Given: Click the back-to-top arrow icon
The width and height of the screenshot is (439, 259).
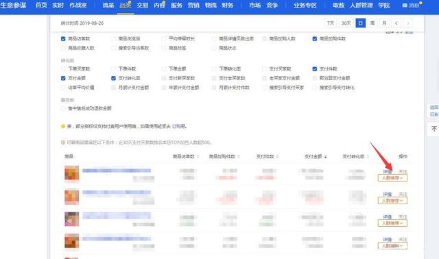Looking at the screenshot, I should [x=434, y=129].
